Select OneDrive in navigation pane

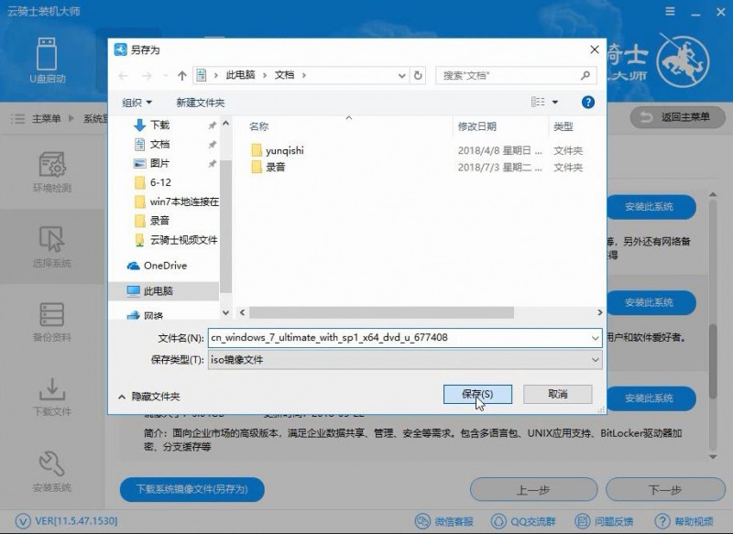tap(158, 266)
